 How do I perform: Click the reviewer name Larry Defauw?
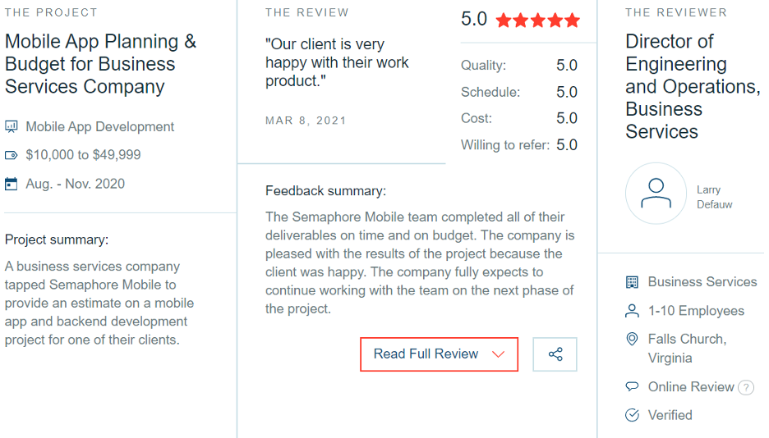click(x=714, y=197)
